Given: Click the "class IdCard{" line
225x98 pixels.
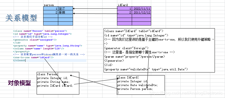Looking at the screenshot, I should coord(128,78).
